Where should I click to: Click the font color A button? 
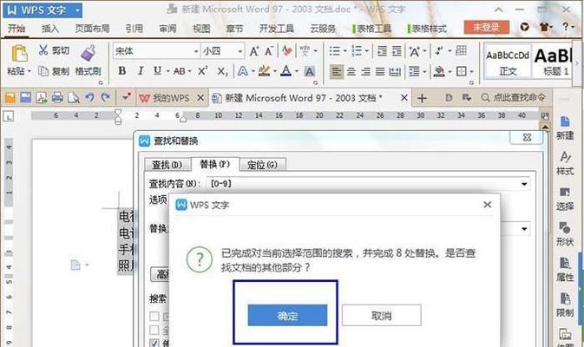tap(285, 70)
